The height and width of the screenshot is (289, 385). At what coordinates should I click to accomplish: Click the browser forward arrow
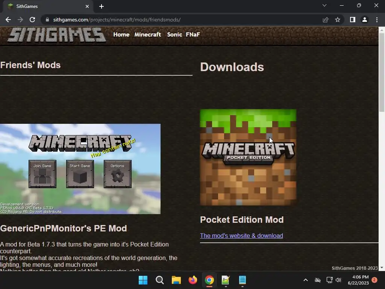coord(20,20)
